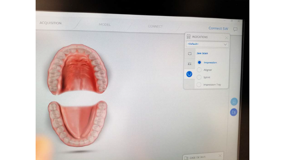This screenshot has height=160, width=285.
Task: Select the Impression radio button
Action: (x=199, y=63)
